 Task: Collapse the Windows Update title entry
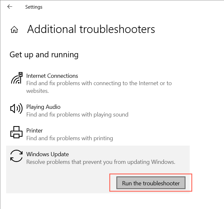(x=47, y=154)
